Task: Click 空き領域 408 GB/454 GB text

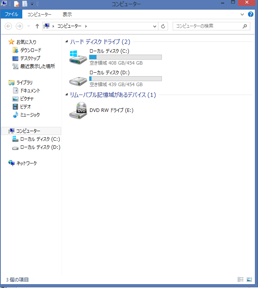Action: pyautogui.click(x=116, y=63)
